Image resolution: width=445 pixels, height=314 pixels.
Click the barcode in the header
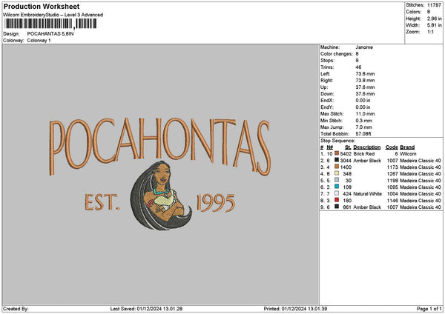51,24
